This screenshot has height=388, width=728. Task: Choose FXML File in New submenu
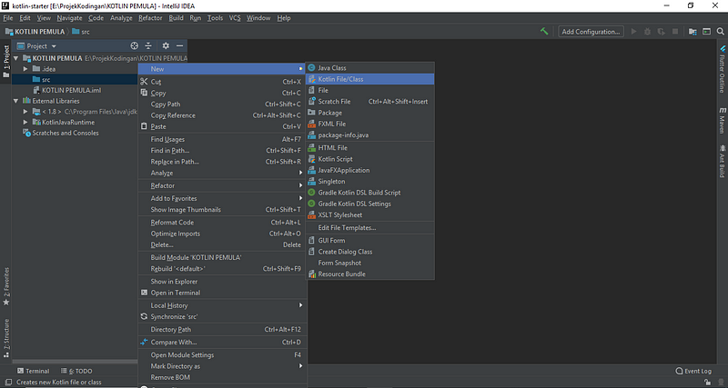click(x=370, y=124)
